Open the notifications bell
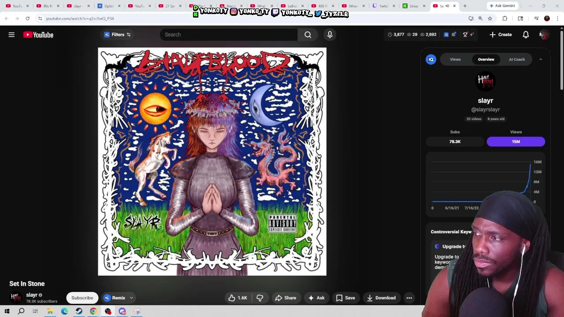Image resolution: width=564 pixels, height=317 pixels. click(x=526, y=35)
